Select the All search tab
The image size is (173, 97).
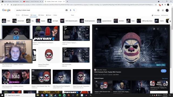pyautogui.click(x=18, y=15)
